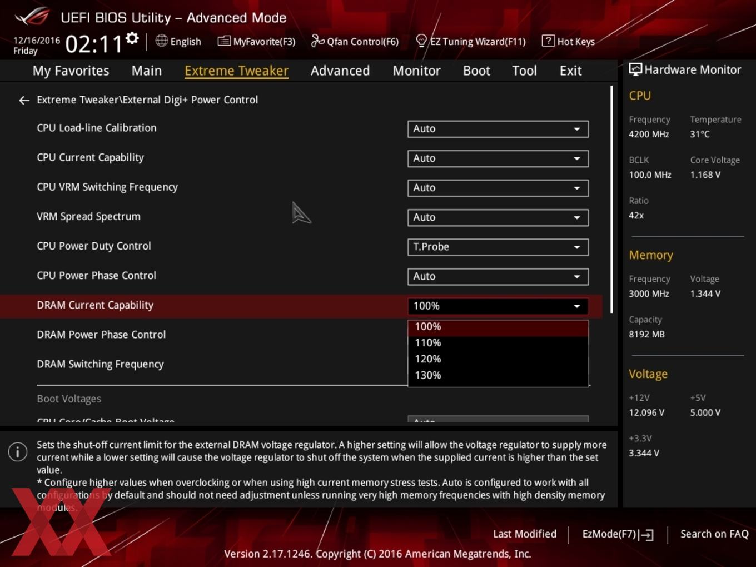Screen dimensions: 756x567
Task: Click the 3000 MHz memory frequency value
Action: [x=649, y=294]
